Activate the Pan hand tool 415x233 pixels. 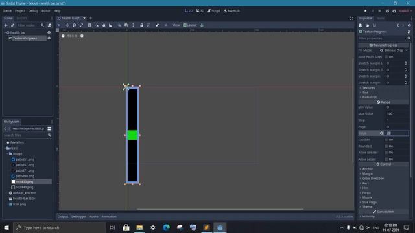pos(104,25)
